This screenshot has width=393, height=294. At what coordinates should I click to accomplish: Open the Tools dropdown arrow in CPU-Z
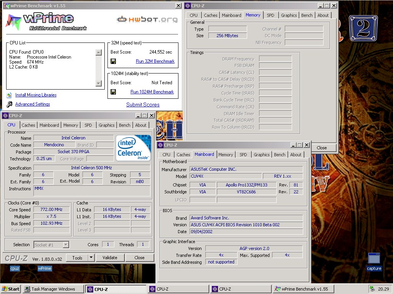tap(91, 258)
